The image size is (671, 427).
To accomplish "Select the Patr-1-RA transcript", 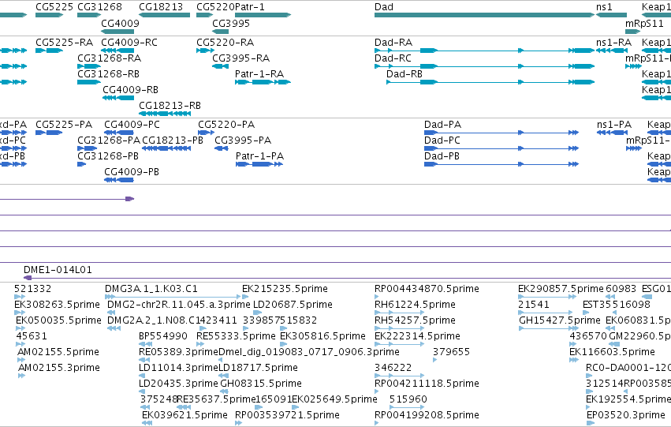I will (263, 82).
